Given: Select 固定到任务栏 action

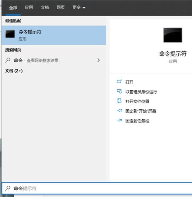Looking at the screenshot, I should [137, 121].
